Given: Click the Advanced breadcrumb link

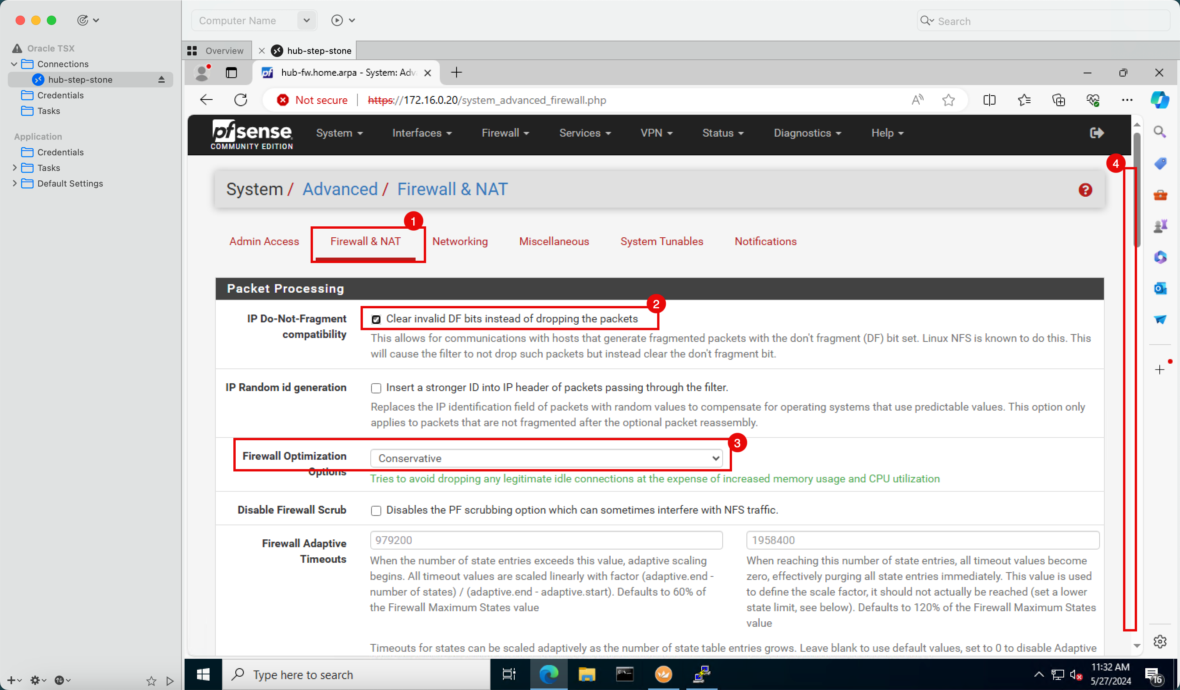Looking at the screenshot, I should point(340,189).
